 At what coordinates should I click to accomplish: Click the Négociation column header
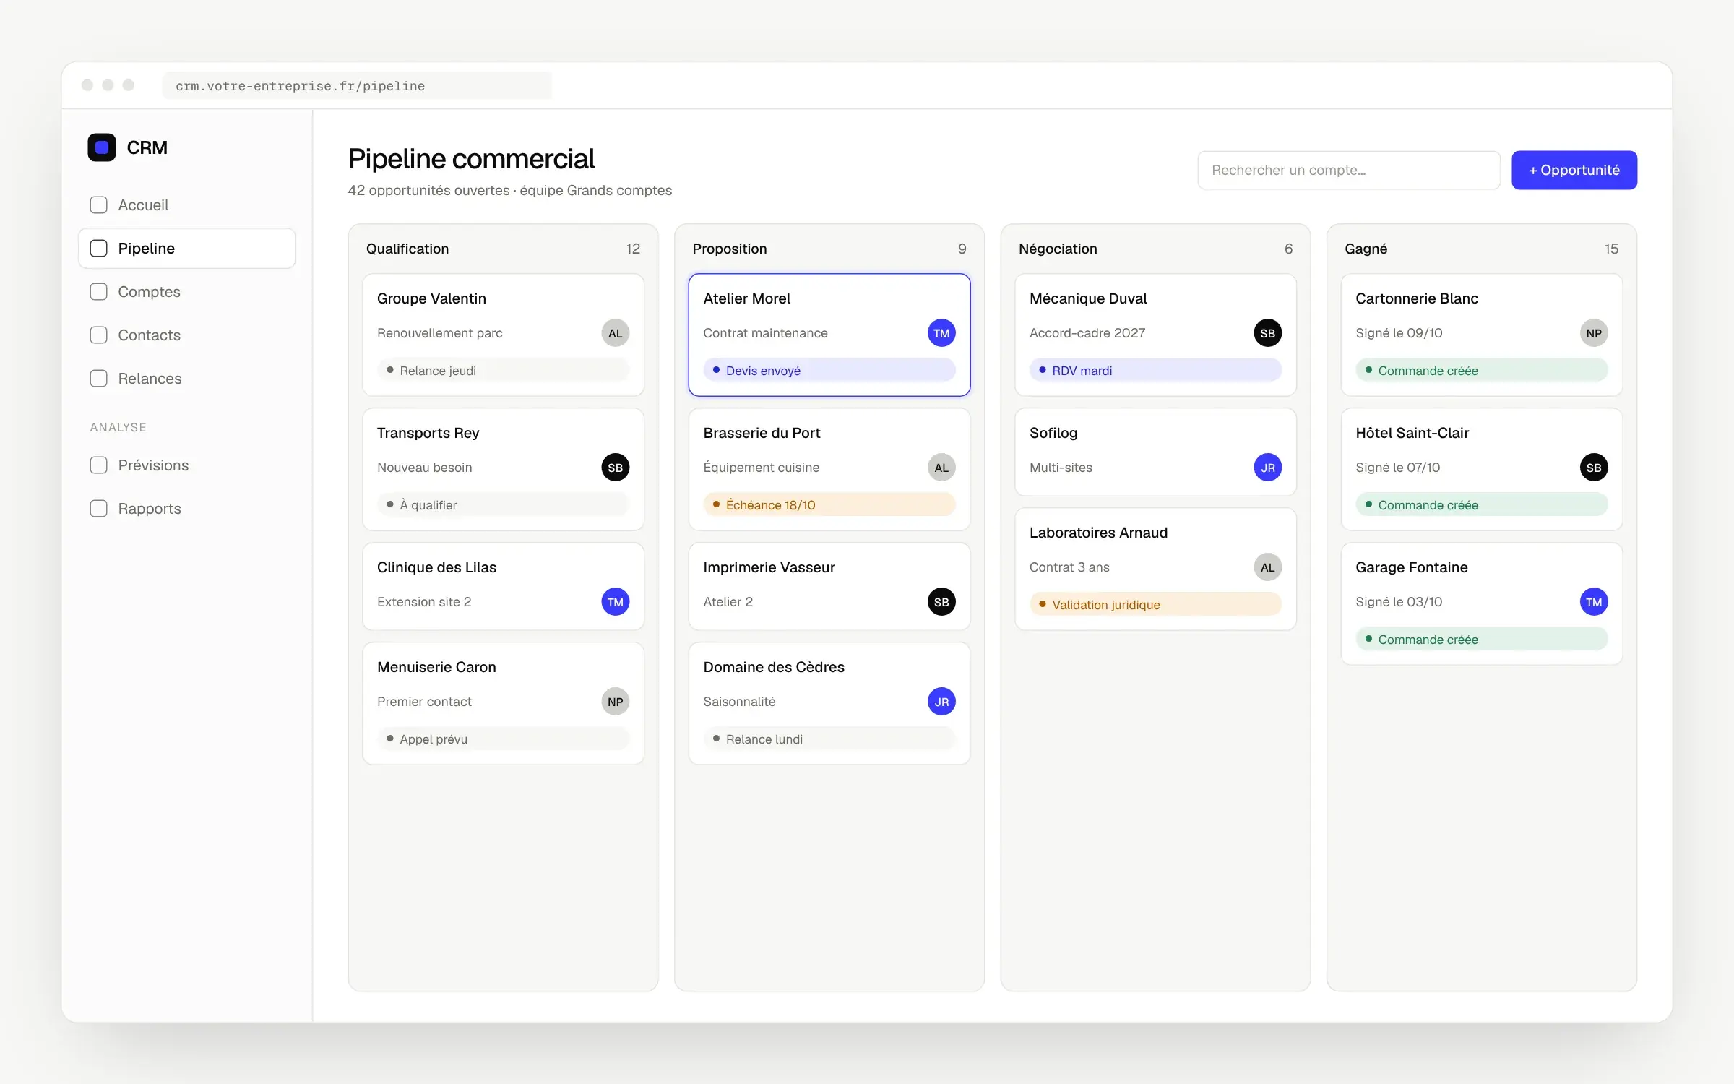(x=1058, y=249)
